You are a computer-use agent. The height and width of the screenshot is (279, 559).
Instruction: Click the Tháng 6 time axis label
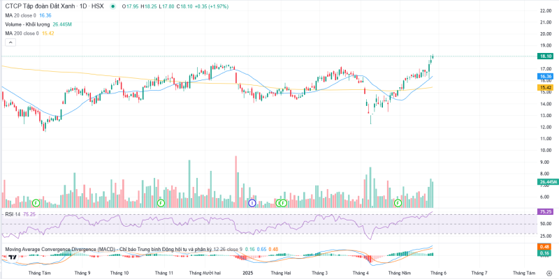tap(438, 273)
